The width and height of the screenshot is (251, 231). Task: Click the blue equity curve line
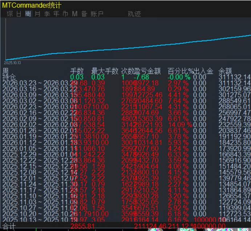[x=128, y=48]
